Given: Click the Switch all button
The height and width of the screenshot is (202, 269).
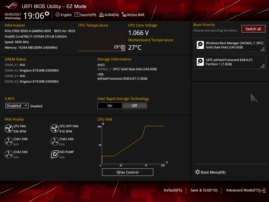Looking at the screenshot, I should tap(253, 29).
